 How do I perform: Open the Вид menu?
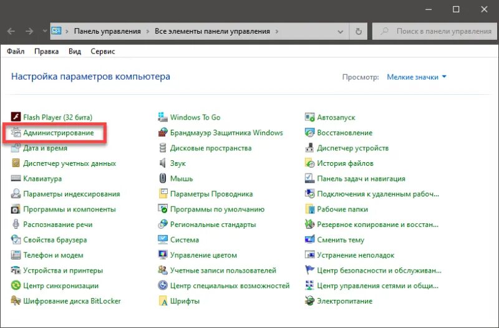tap(75, 51)
